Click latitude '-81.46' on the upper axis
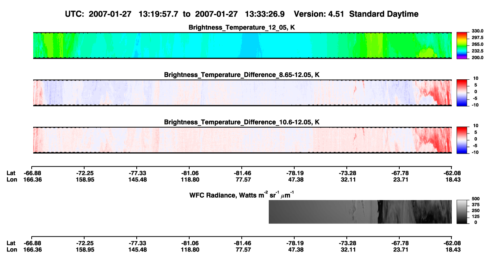502x258 pixels. 242,173
